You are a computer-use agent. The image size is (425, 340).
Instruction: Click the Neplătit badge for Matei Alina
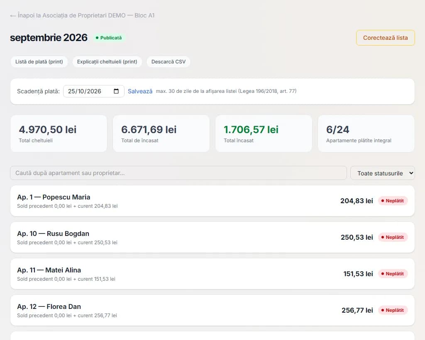point(393,274)
